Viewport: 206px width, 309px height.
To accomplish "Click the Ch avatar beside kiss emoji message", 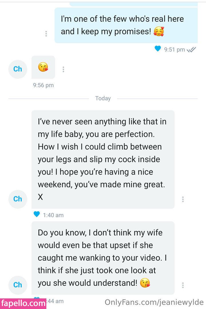I will click(x=18, y=69).
